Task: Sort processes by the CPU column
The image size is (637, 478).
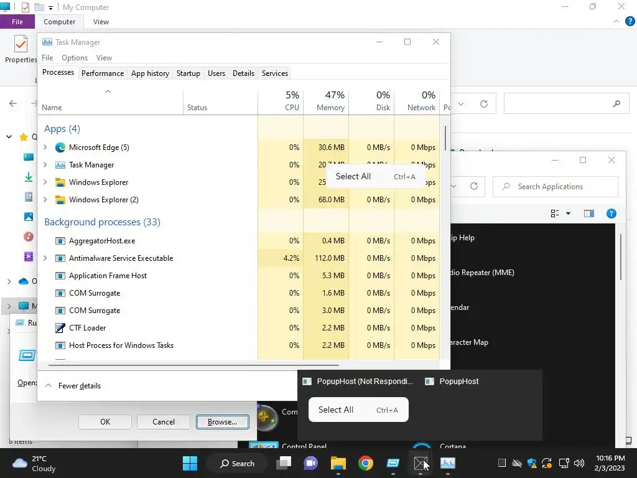Action: click(281, 101)
